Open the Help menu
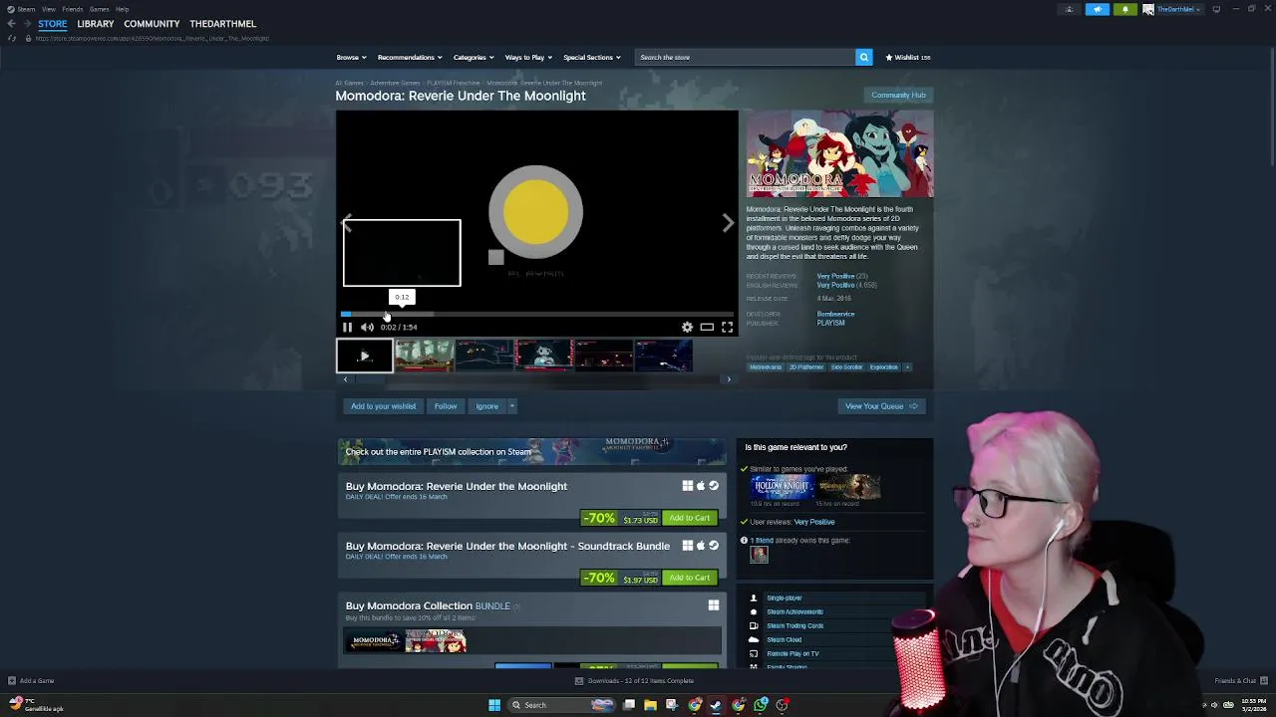 122,9
